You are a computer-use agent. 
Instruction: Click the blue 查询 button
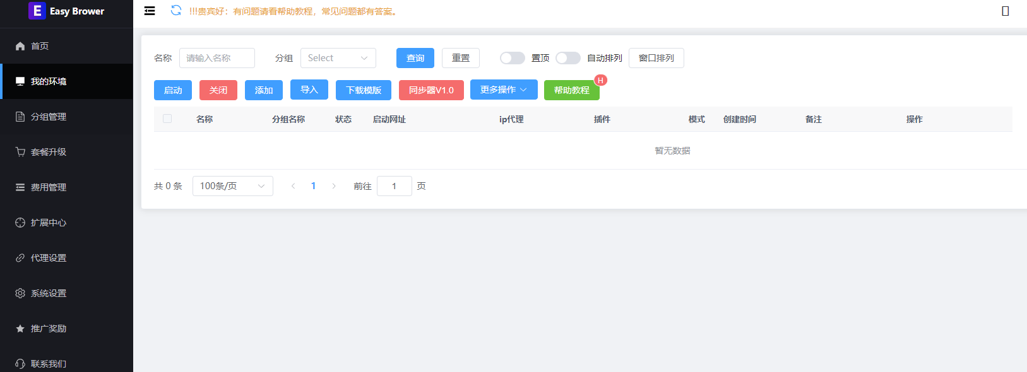[415, 58]
